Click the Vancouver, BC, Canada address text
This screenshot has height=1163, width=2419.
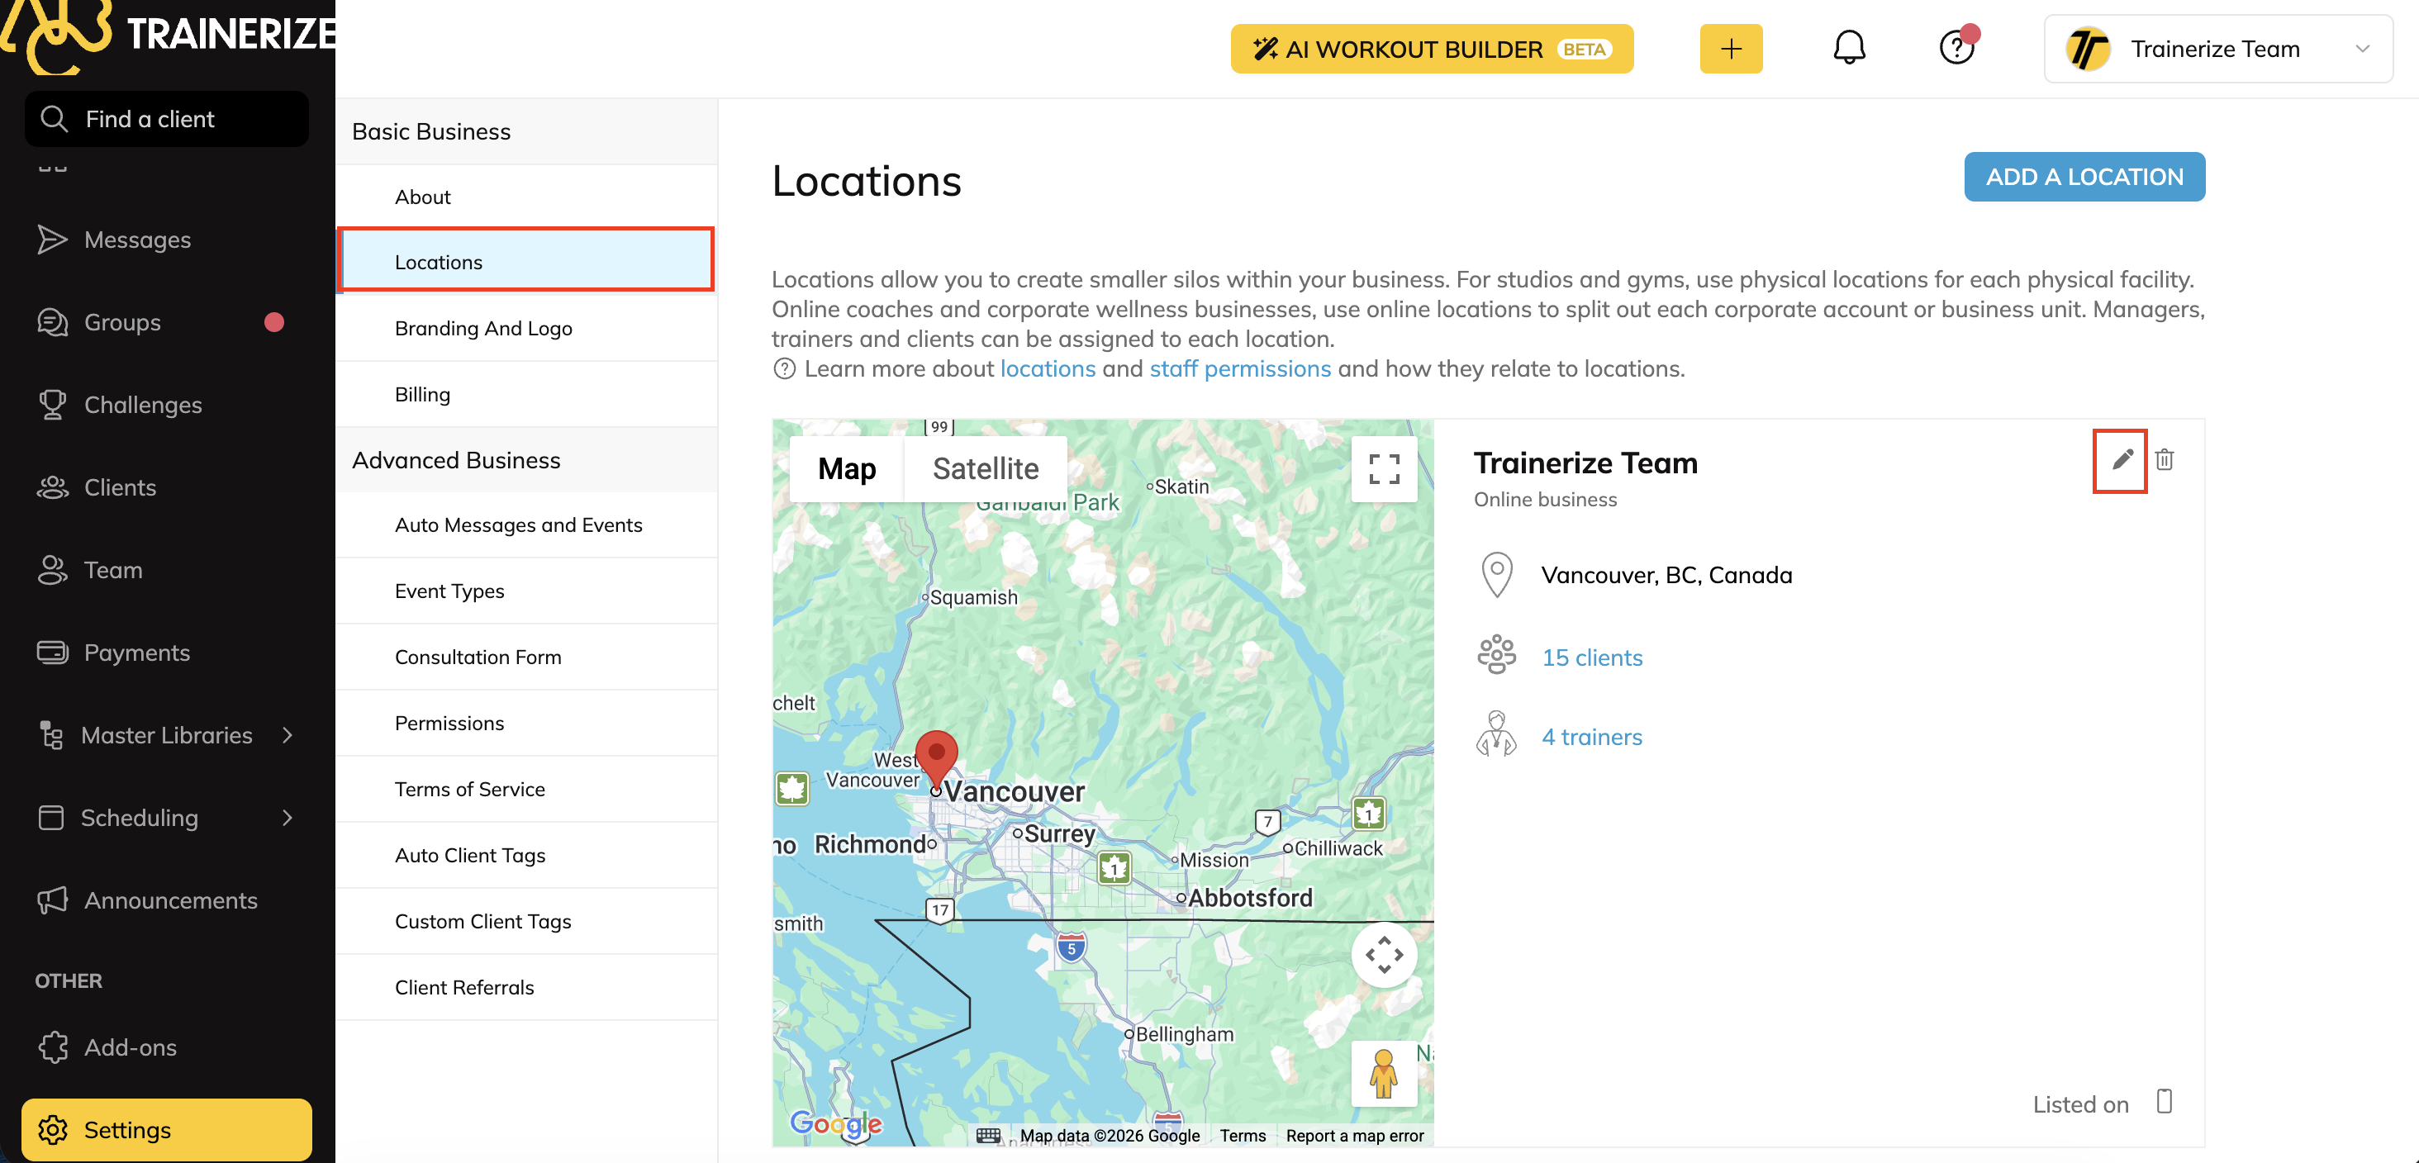click(x=1666, y=576)
